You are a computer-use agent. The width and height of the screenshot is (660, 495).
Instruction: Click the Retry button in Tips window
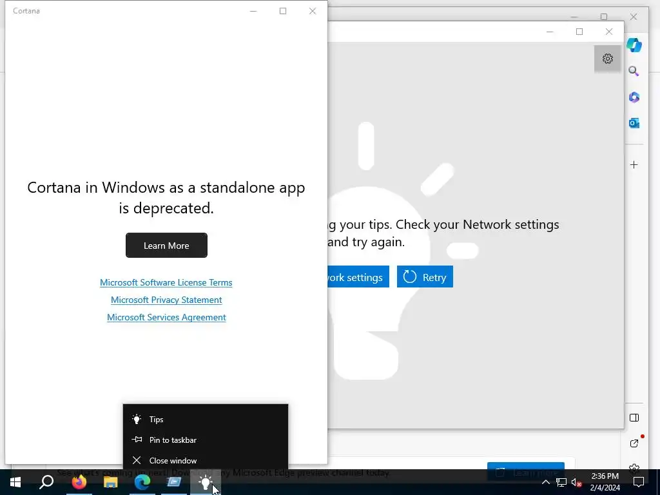click(425, 277)
